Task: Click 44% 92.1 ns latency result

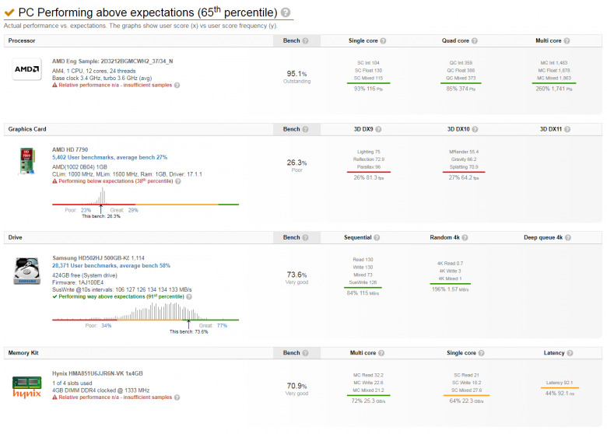Action: [x=560, y=394]
